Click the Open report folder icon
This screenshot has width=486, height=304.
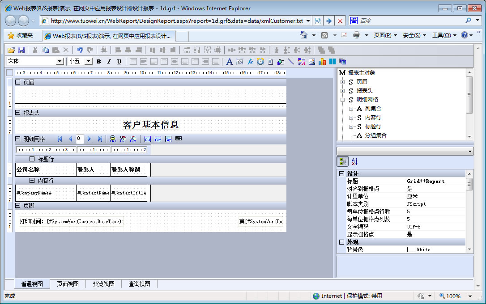pyautogui.click(x=12, y=50)
